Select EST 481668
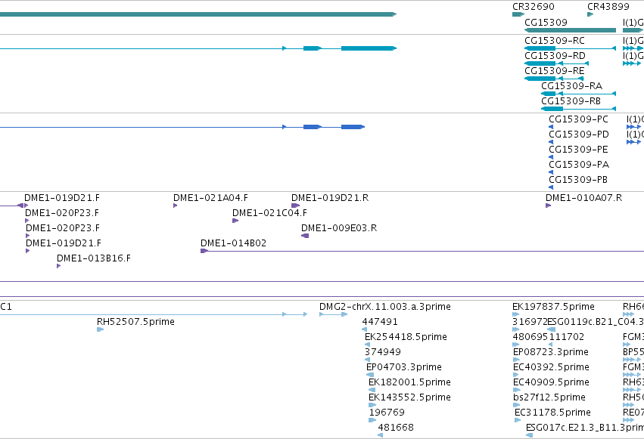This screenshot has height=439, width=644. tap(396, 428)
